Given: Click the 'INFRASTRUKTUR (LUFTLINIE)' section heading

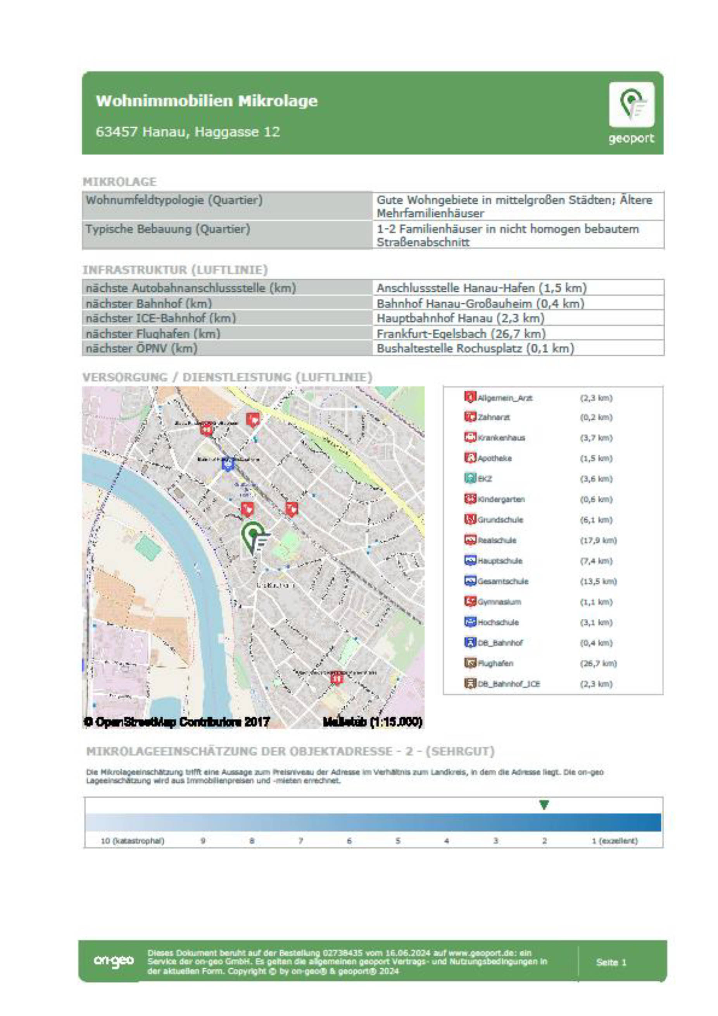Looking at the screenshot, I should click(x=175, y=270).
